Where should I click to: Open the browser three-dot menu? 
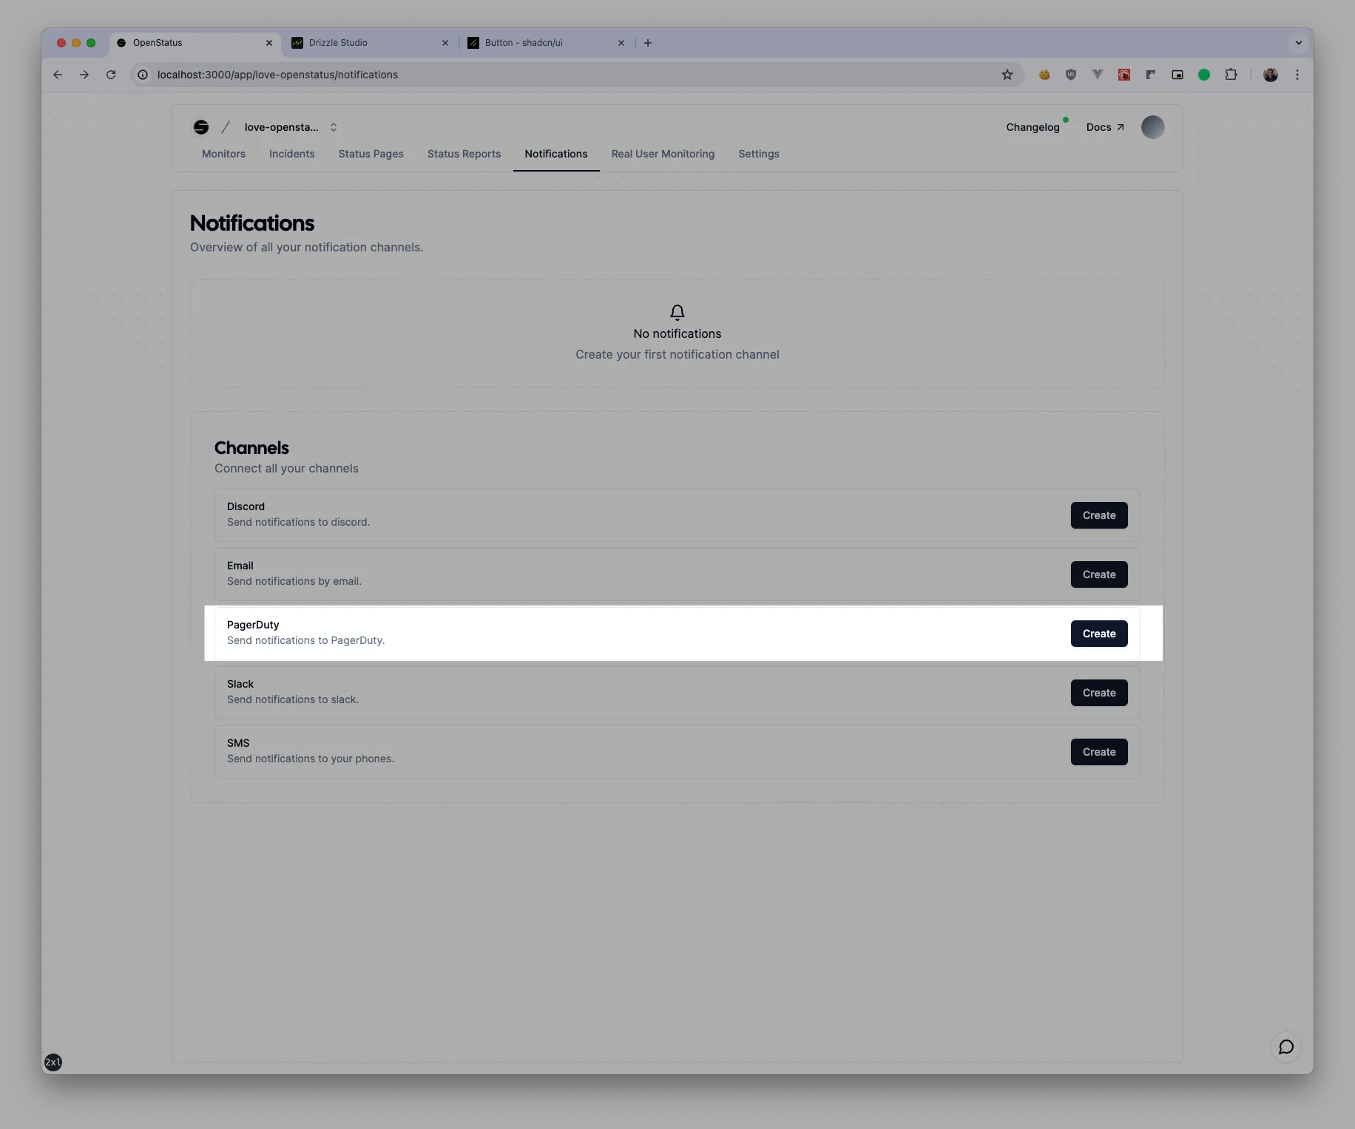click(x=1297, y=75)
